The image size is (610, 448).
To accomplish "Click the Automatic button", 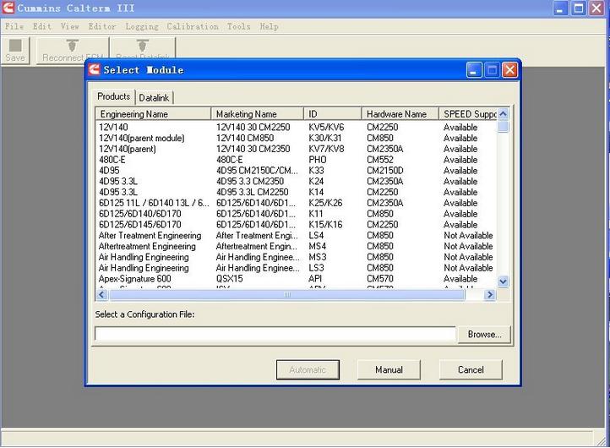I will [308, 369].
